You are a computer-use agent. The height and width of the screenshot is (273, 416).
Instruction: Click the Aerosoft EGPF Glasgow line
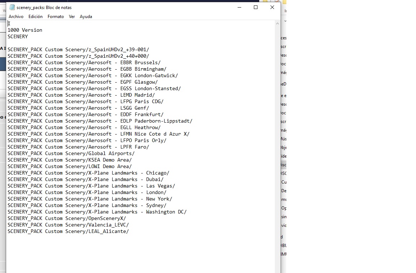[x=83, y=82]
